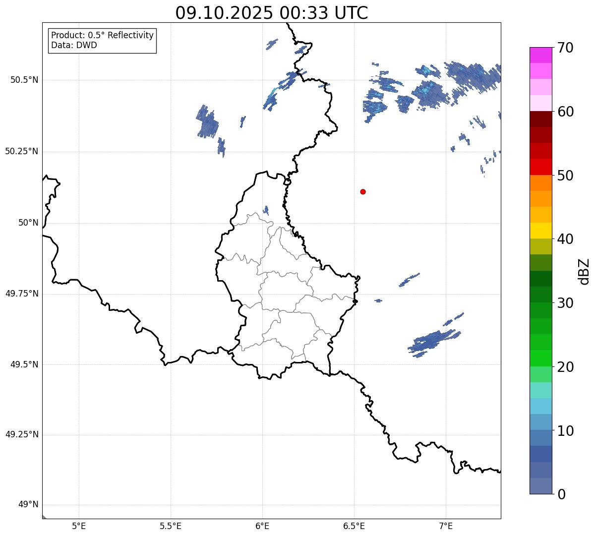This screenshot has height=536, width=596.
Task: Click the colorbar '70' tick label
Action: [x=565, y=48]
